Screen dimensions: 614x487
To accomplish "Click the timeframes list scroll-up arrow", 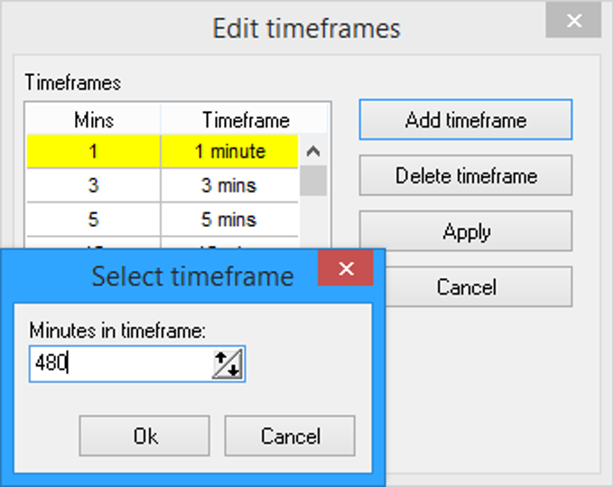I will point(313,152).
